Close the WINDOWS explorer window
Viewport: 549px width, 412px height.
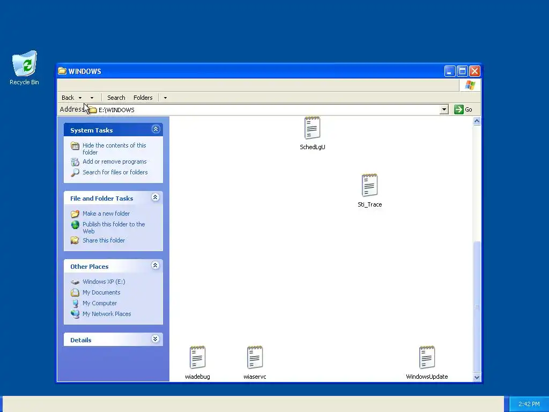pos(474,71)
